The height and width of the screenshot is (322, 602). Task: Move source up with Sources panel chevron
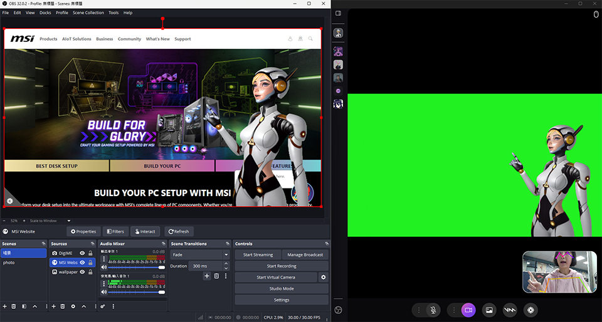pos(83,306)
